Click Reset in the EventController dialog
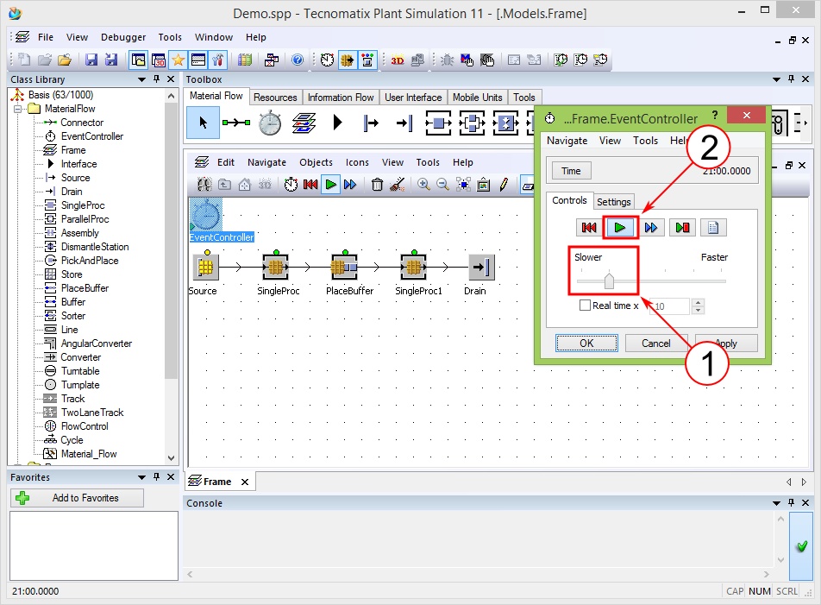The height and width of the screenshot is (605, 821). click(x=589, y=228)
